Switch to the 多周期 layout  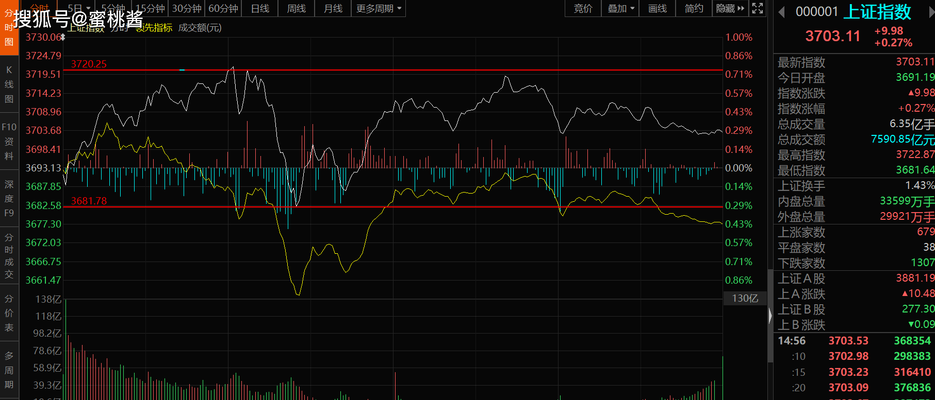pos(9,370)
